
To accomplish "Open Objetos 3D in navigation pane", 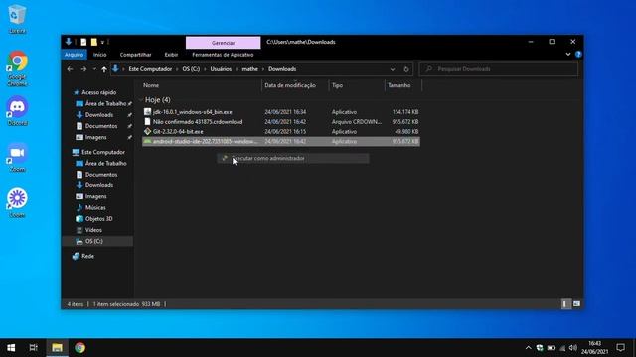I will (98, 219).
